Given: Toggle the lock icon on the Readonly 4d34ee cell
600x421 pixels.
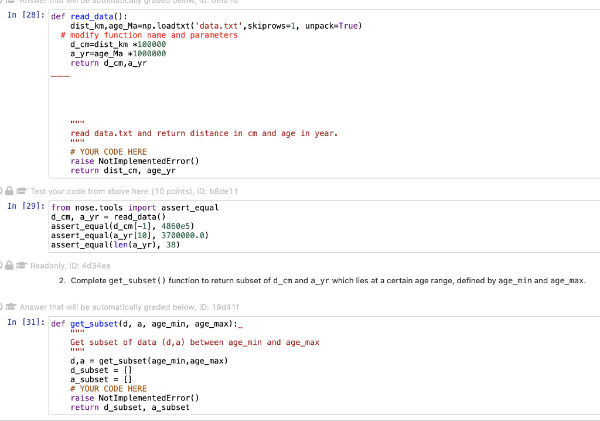Looking at the screenshot, I should [9, 266].
